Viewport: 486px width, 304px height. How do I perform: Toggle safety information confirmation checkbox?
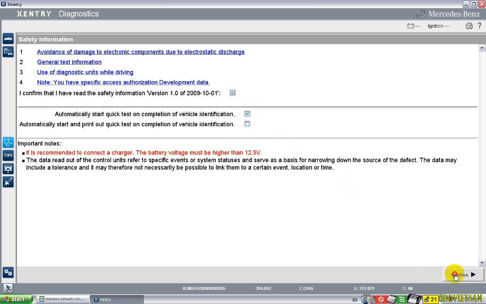[232, 93]
